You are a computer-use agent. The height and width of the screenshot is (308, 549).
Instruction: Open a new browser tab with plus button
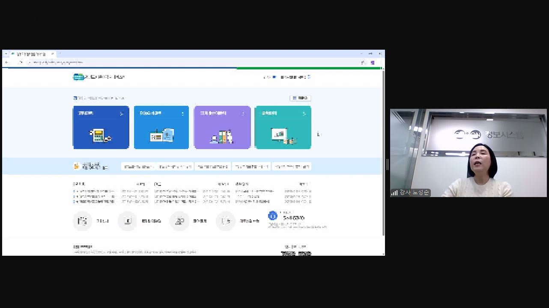[x=60, y=54]
